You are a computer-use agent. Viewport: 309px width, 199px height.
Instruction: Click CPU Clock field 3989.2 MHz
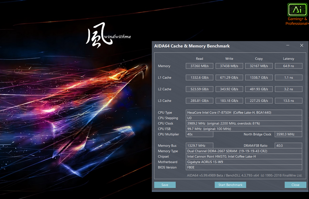[x=244, y=123]
